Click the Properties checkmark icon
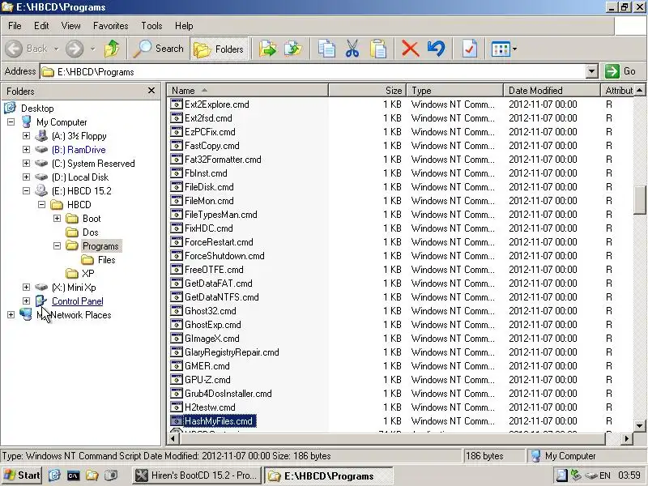The width and height of the screenshot is (648, 486). (x=470, y=49)
